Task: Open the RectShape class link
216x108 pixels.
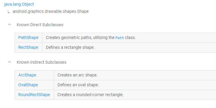Action: point(28,47)
